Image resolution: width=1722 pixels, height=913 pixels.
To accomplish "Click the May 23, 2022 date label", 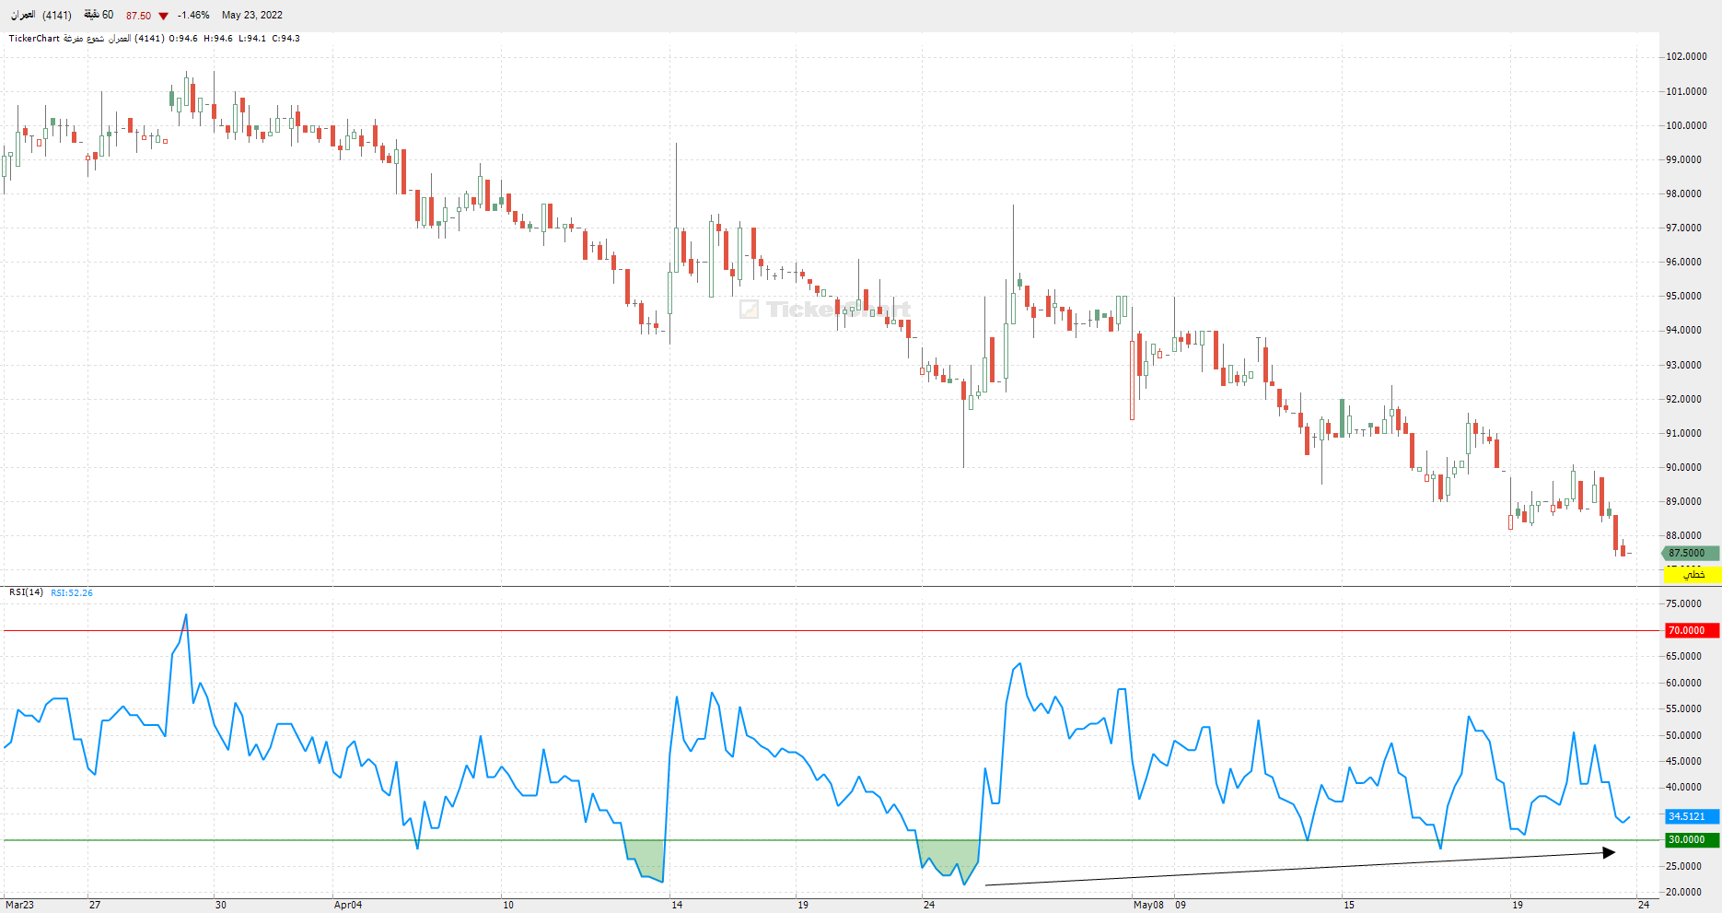I will pyautogui.click(x=252, y=15).
